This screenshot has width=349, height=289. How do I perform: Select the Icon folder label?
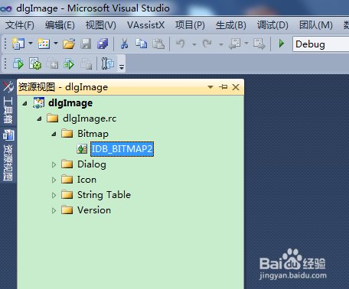click(86, 180)
